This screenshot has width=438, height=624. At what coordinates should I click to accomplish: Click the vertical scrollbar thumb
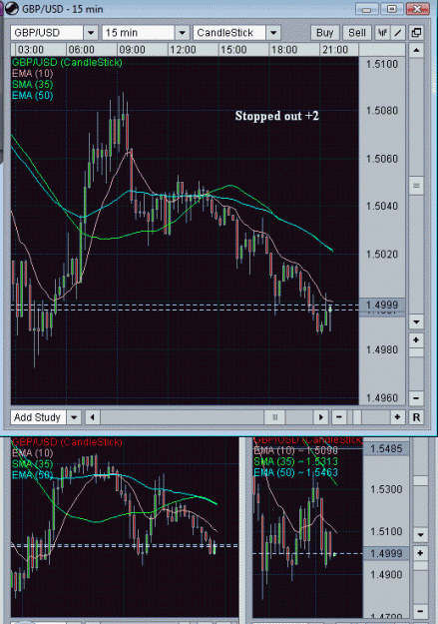pos(416,186)
